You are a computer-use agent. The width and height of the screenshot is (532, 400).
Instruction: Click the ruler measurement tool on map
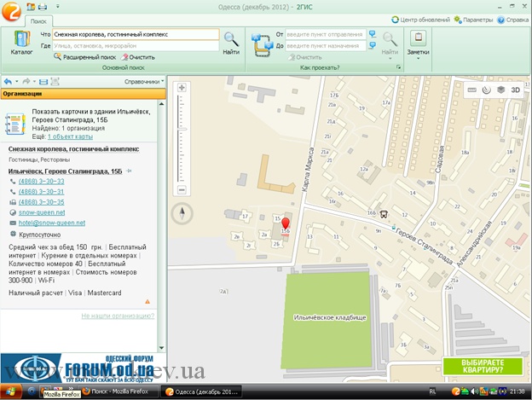(x=472, y=89)
